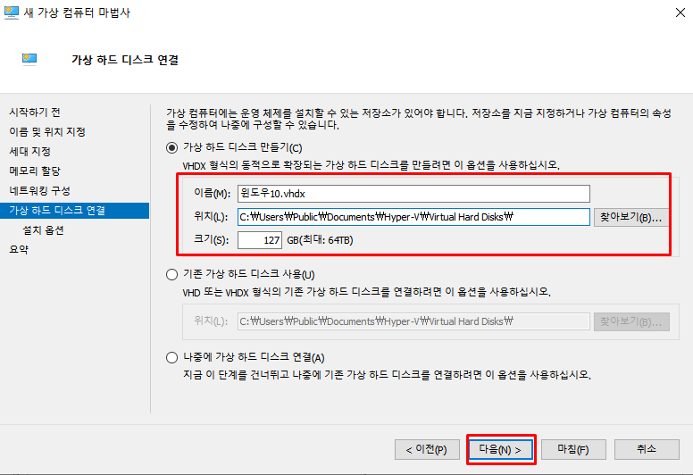Go to the 네트워킹 구성 step
The height and width of the screenshot is (475, 693).
click(40, 191)
